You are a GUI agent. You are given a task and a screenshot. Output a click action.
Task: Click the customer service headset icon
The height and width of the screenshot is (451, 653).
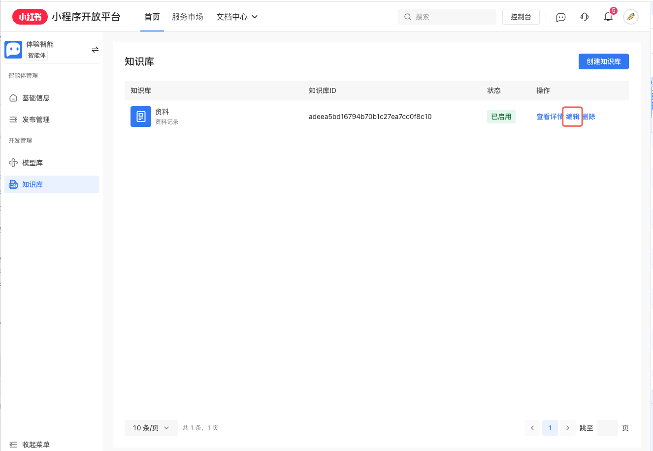pyautogui.click(x=584, y=17)
